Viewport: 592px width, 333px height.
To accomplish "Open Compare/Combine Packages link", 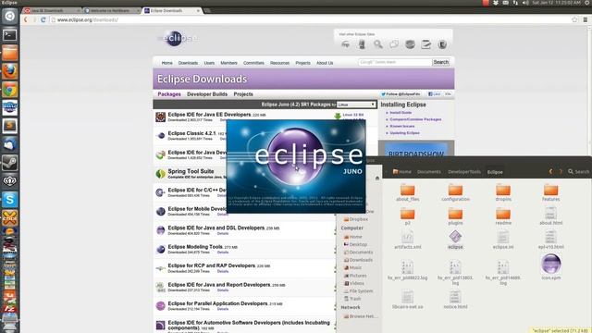I will point(415,119).
